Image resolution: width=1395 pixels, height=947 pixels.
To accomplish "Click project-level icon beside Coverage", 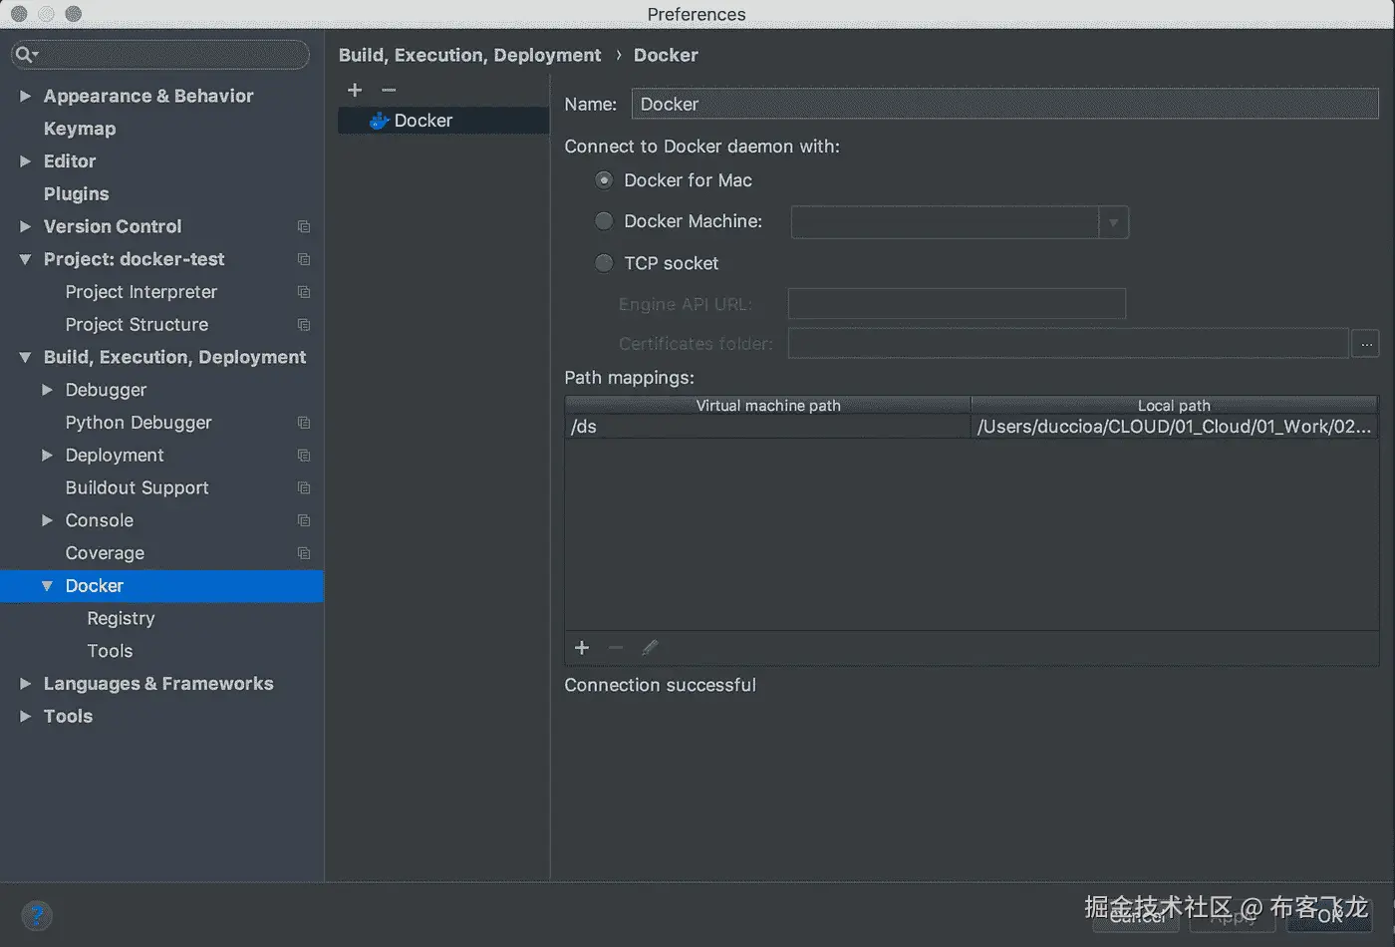I will click(x=304, y=553).
